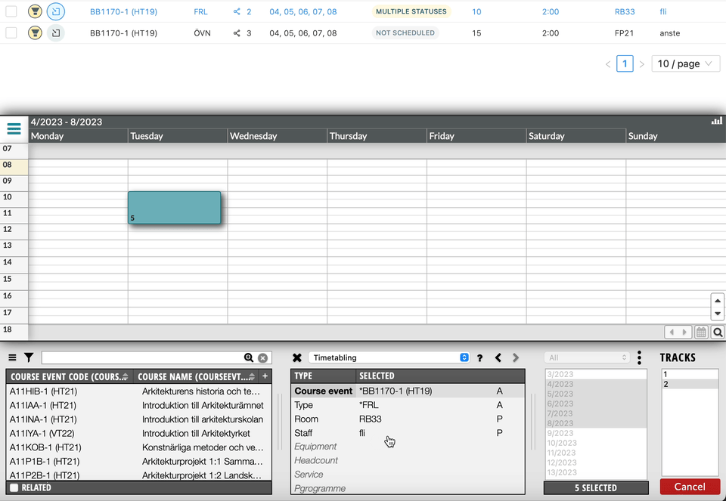Open the All filter dropdown
Viewport: 726px width, 501px height.
[586, 357]
